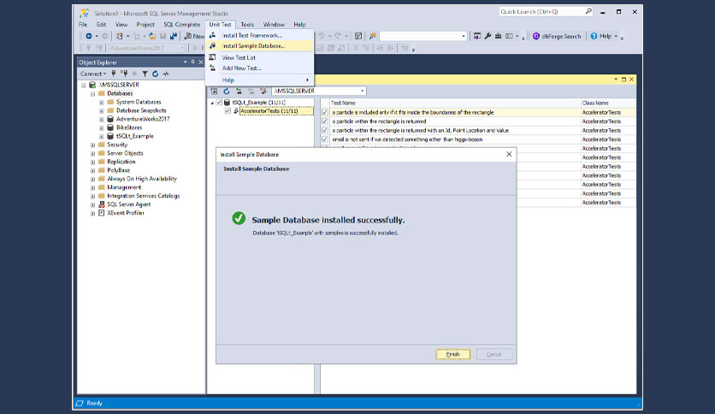715x414 pixels.
Task: Open the .\MSSQLSERVER connection dropdown in test list
Action: pos(362,92)
